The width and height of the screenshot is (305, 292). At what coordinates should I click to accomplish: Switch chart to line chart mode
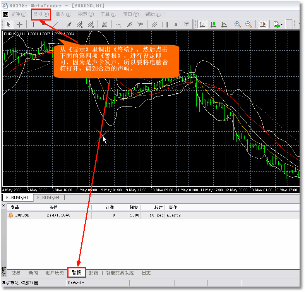pyautogui.click(x=224, y=24)
